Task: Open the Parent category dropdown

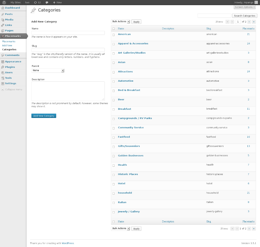Action: (x=48, y=70)
